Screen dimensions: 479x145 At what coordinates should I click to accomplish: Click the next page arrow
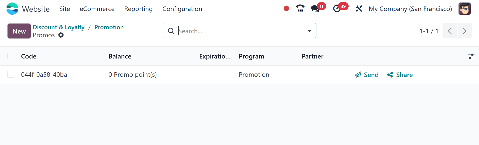(x=465, y=31)
